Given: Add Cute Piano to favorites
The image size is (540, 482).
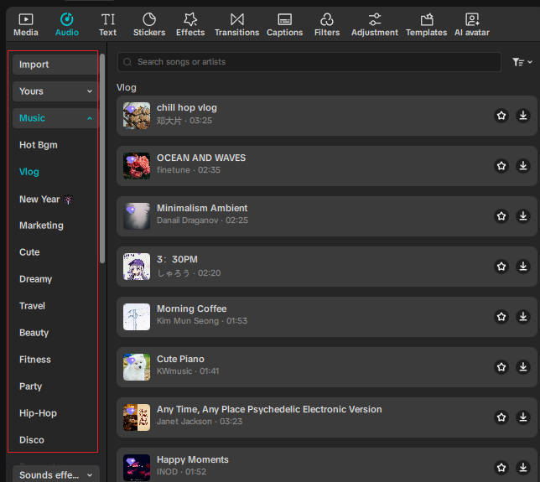Looking at the screenshot, I should (501, 367).
